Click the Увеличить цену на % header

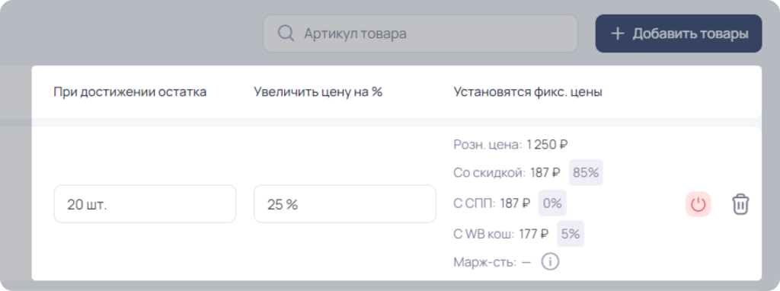pyautogui.click(x=318, y=92)
